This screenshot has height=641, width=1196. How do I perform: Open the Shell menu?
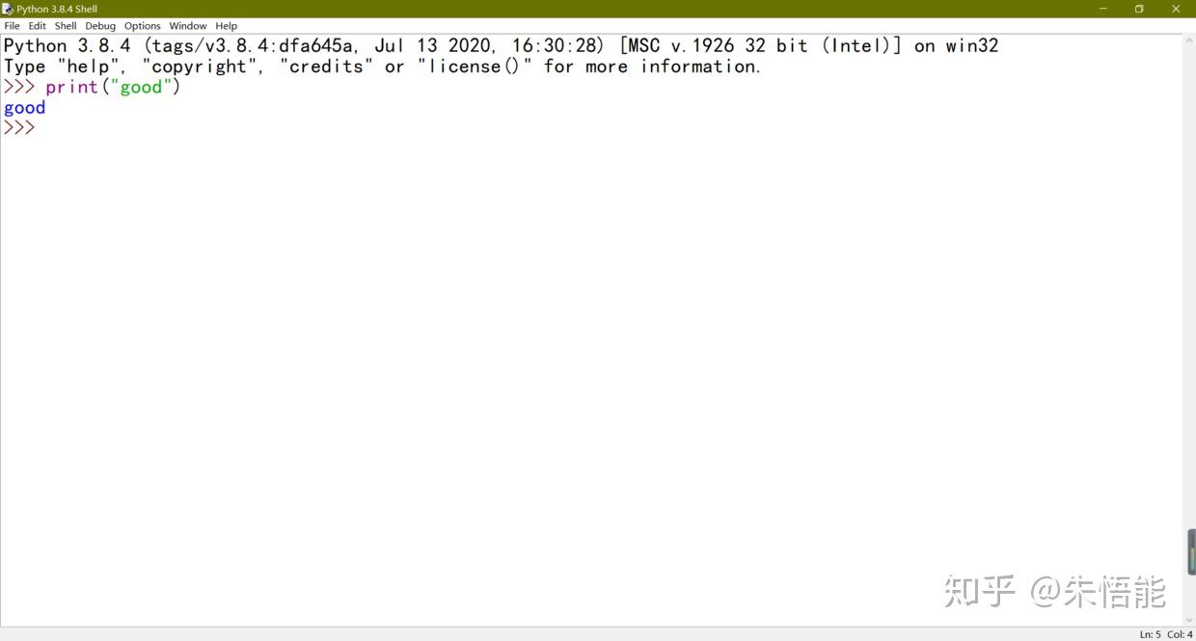(66, 26)
